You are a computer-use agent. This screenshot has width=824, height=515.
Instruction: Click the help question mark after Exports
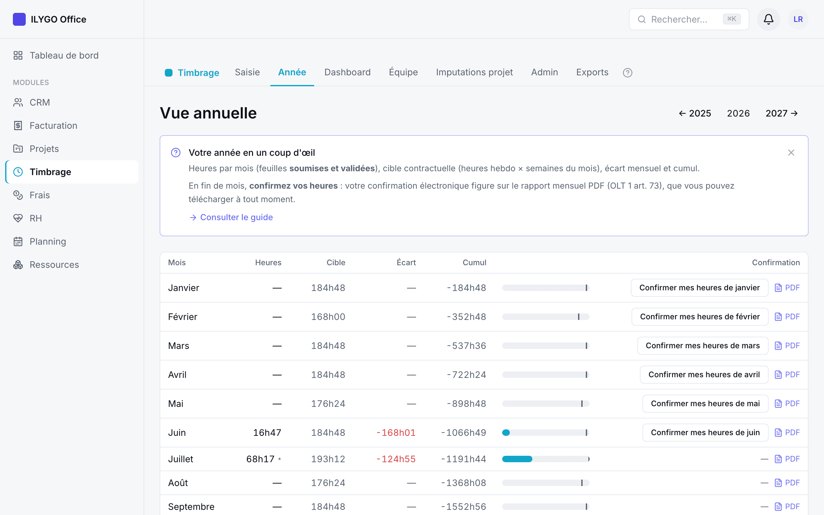click(628, 72)
